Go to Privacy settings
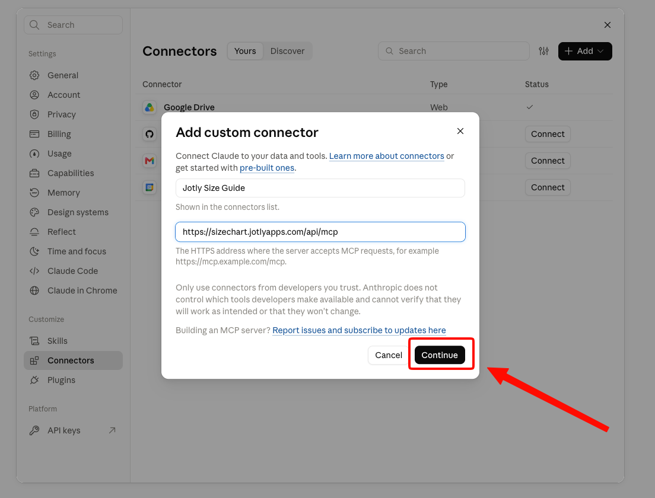Image resolution: width=655 pixels, height=498 pixels. click(73, 114)
